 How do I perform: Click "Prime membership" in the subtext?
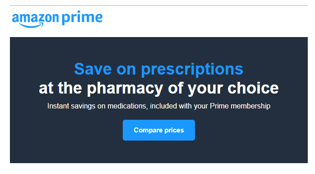[240, 106]
